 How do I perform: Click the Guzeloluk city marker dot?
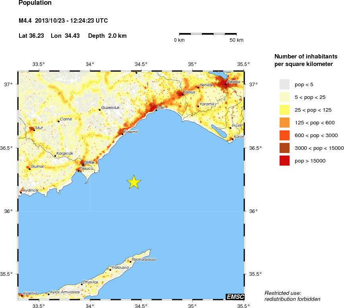tap(100, 110)
